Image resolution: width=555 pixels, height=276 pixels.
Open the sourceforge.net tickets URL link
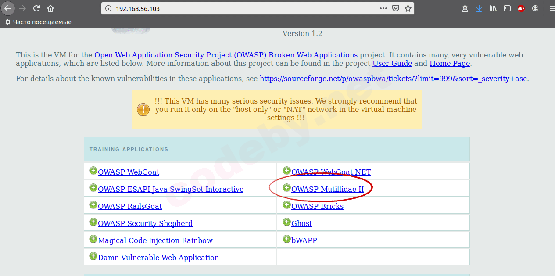(393, 79)
